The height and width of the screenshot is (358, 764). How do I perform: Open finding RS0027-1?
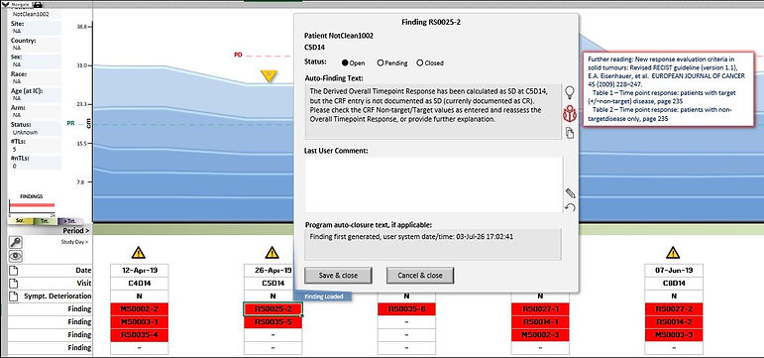click(x=540, y=308)
